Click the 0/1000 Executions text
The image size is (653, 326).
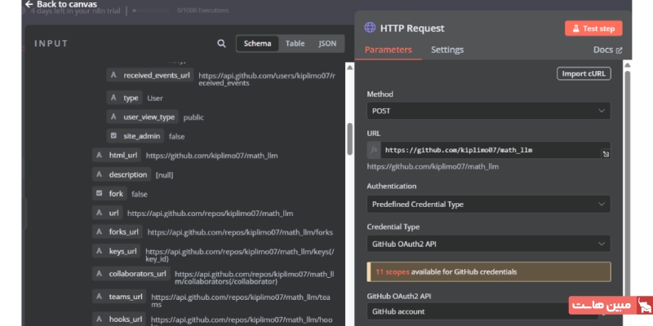(202, 11)
